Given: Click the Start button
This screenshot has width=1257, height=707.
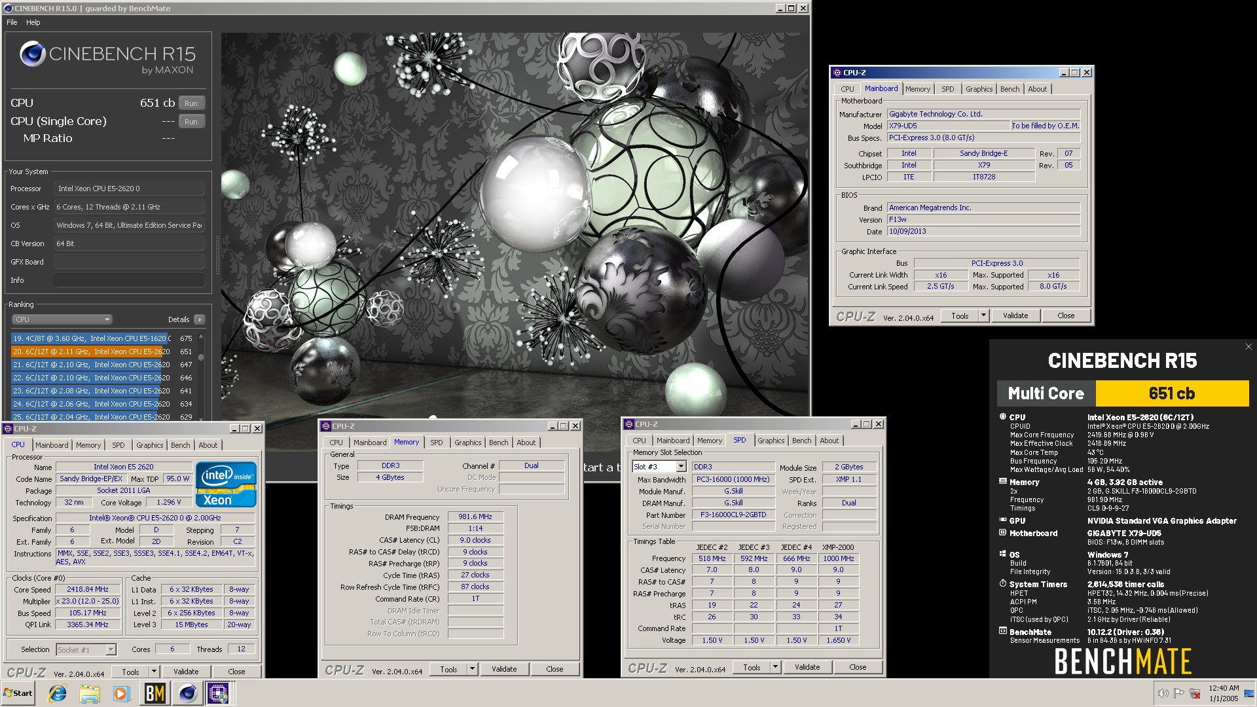Looking at the screenshot, I should [18, 693].
